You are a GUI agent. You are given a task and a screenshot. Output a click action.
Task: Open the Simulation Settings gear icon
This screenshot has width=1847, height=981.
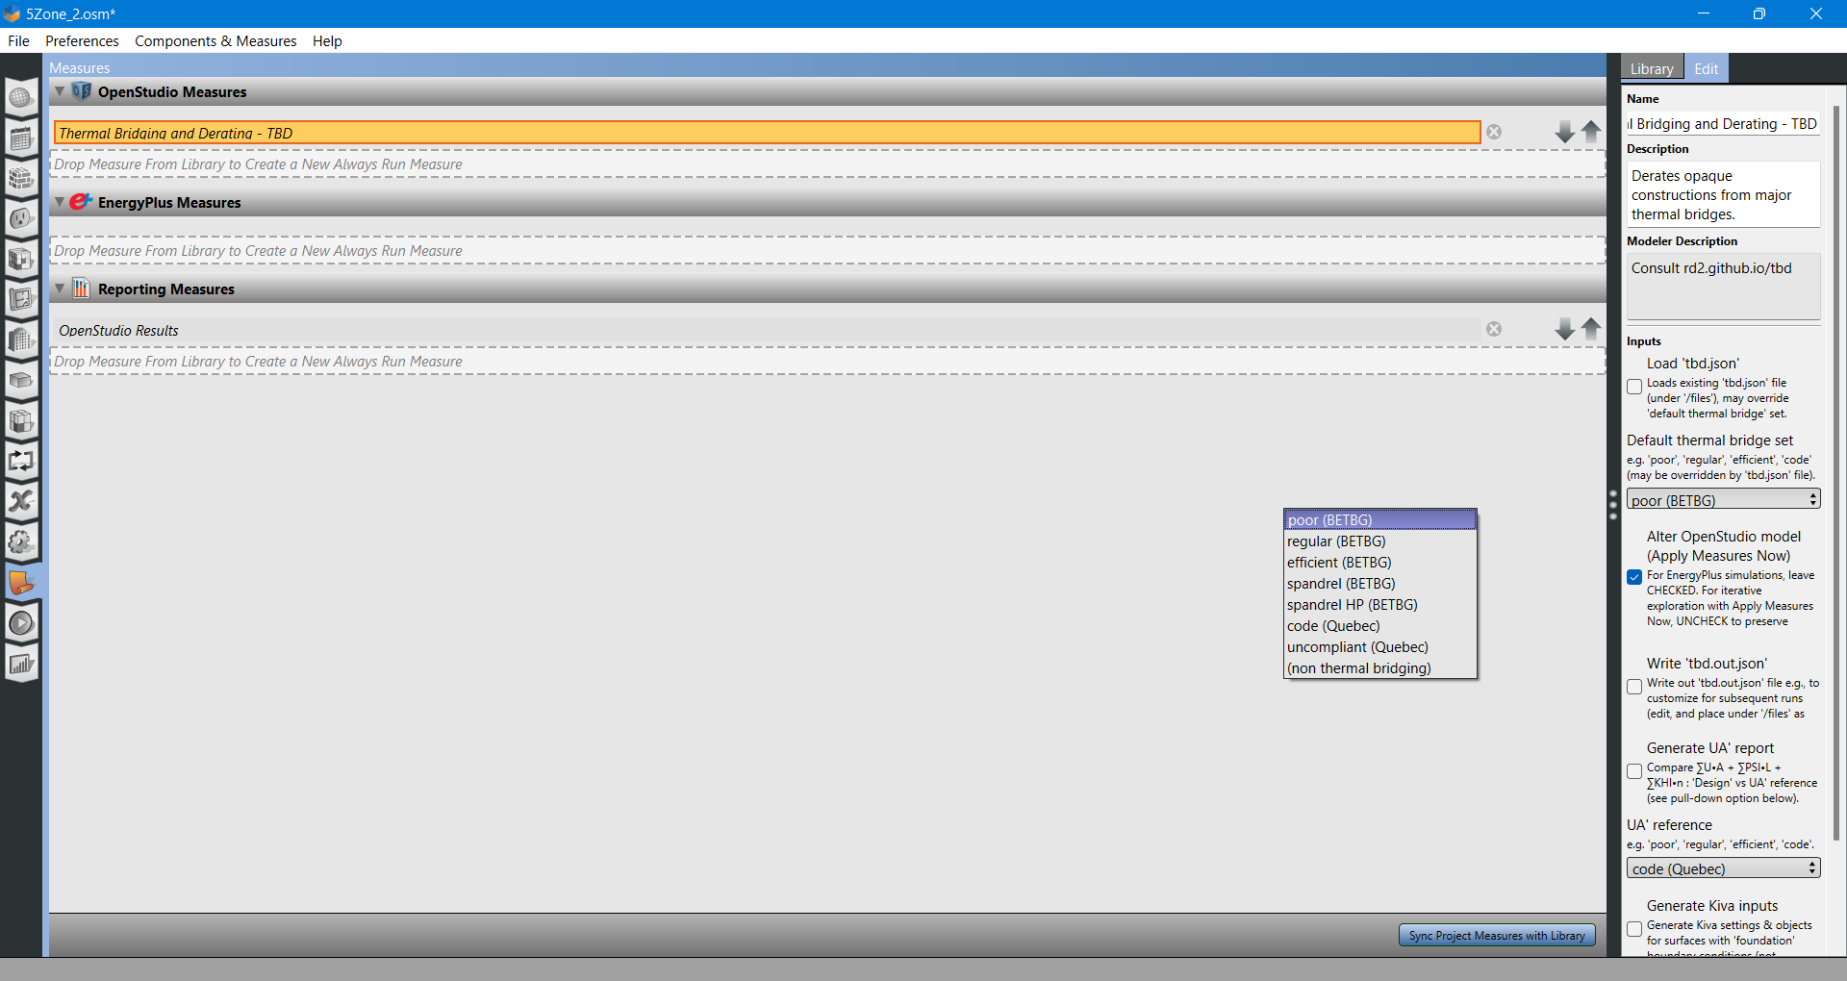tap(21, 541)
